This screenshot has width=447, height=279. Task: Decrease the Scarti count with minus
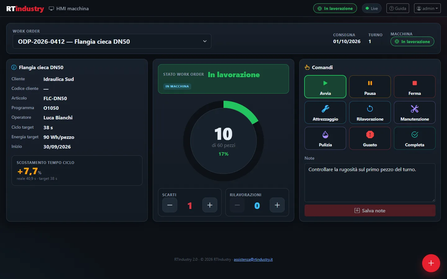(x=170, y=205)
